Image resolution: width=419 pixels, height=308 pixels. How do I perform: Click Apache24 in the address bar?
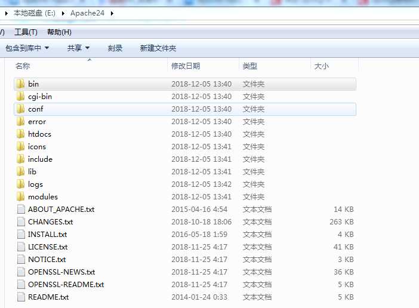point(87,13)
